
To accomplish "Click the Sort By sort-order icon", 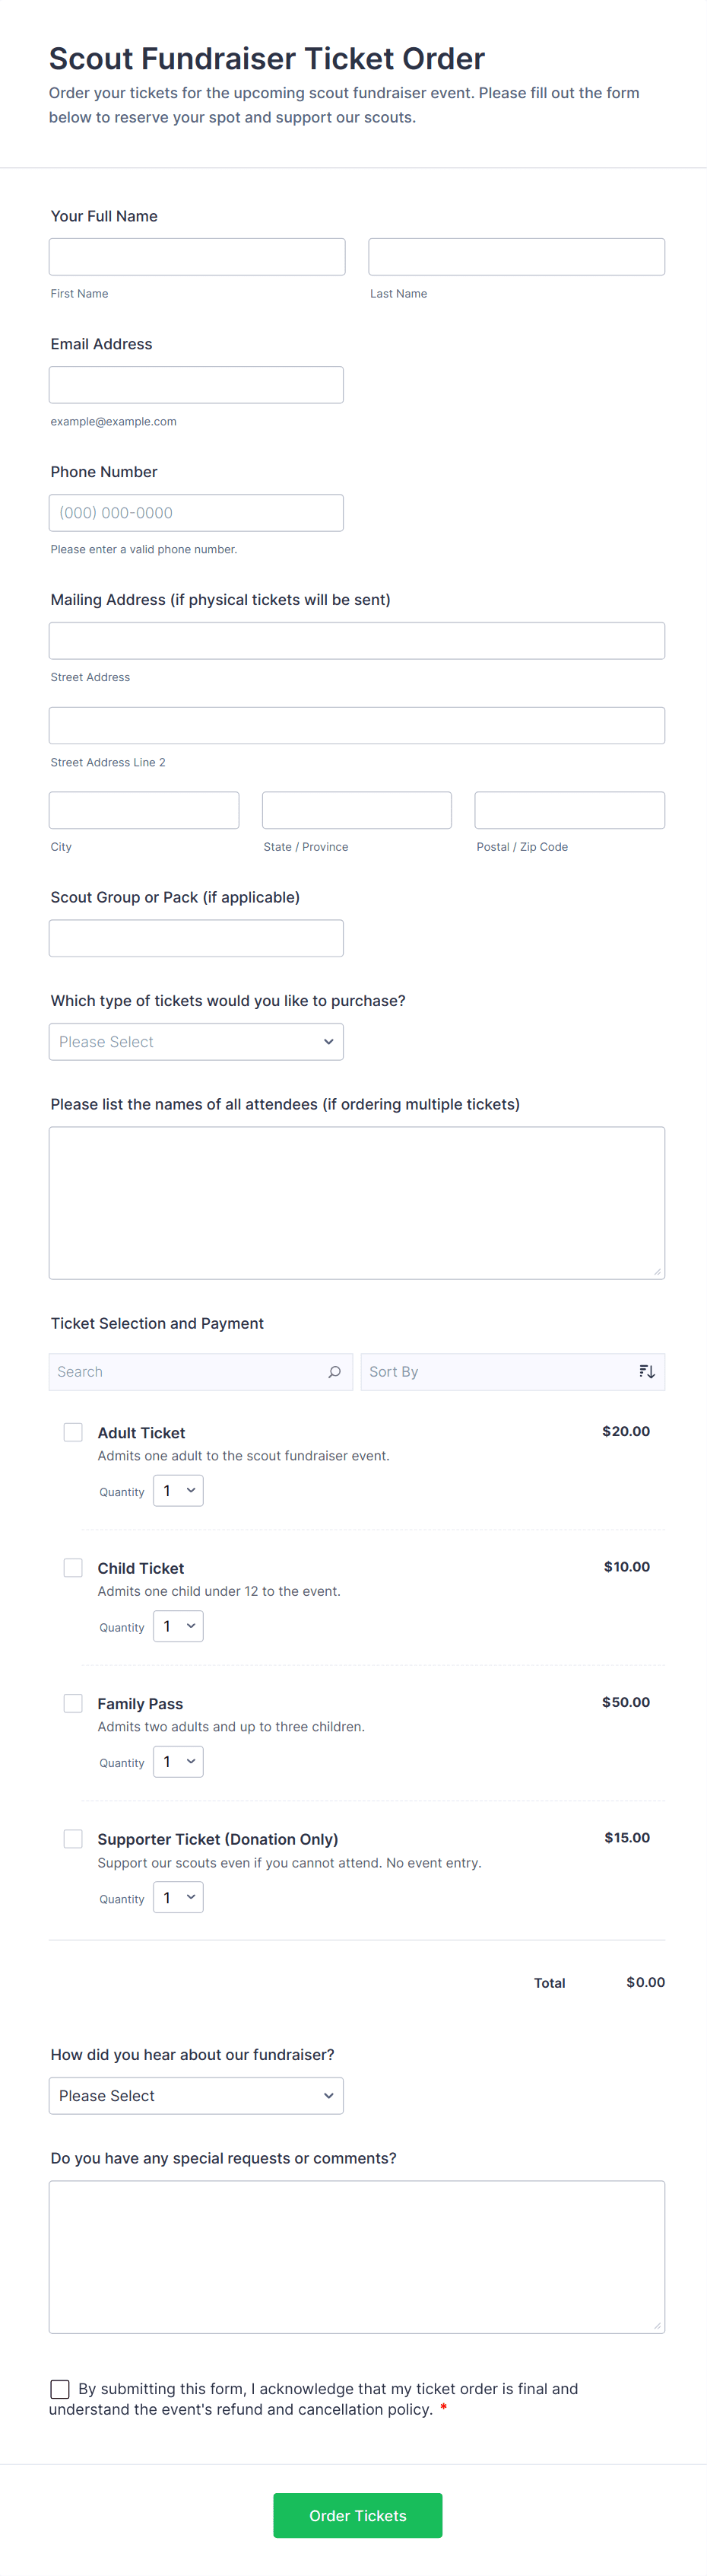I will (646, 1372).
